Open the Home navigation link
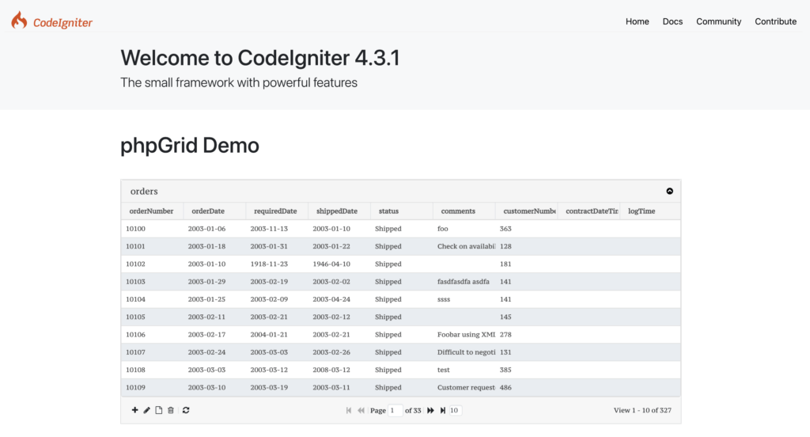Image resolution: width=810 pixels, height=437 pixels. click(637, 21)
